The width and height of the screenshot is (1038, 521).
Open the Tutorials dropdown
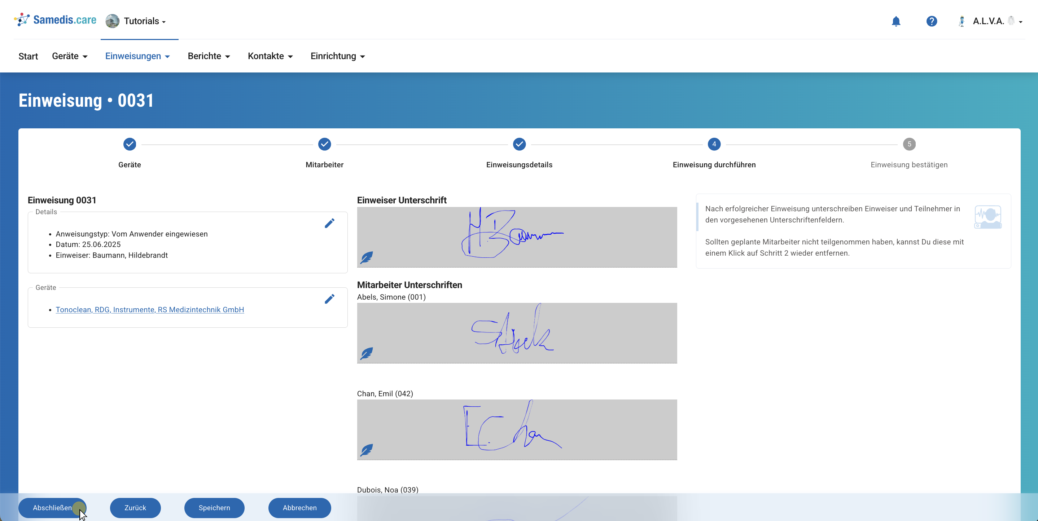pyautogui.click(x=144, y=21)
